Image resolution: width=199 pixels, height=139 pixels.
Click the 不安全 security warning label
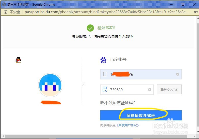(15, 12)
